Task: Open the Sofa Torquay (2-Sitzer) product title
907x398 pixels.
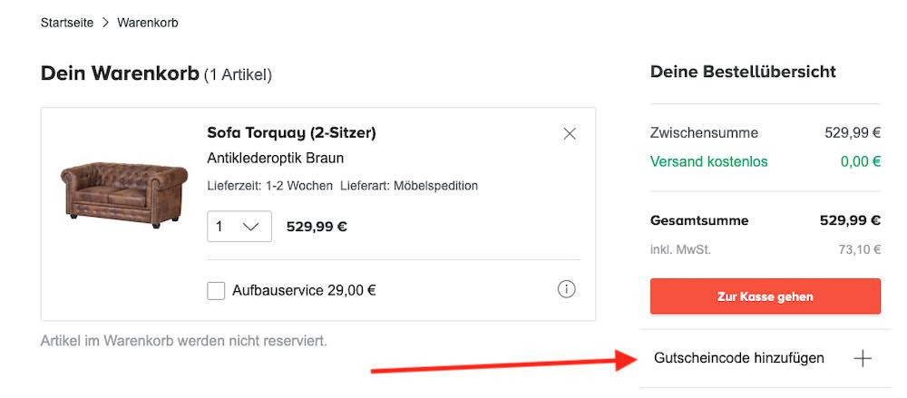Action: 291,133
